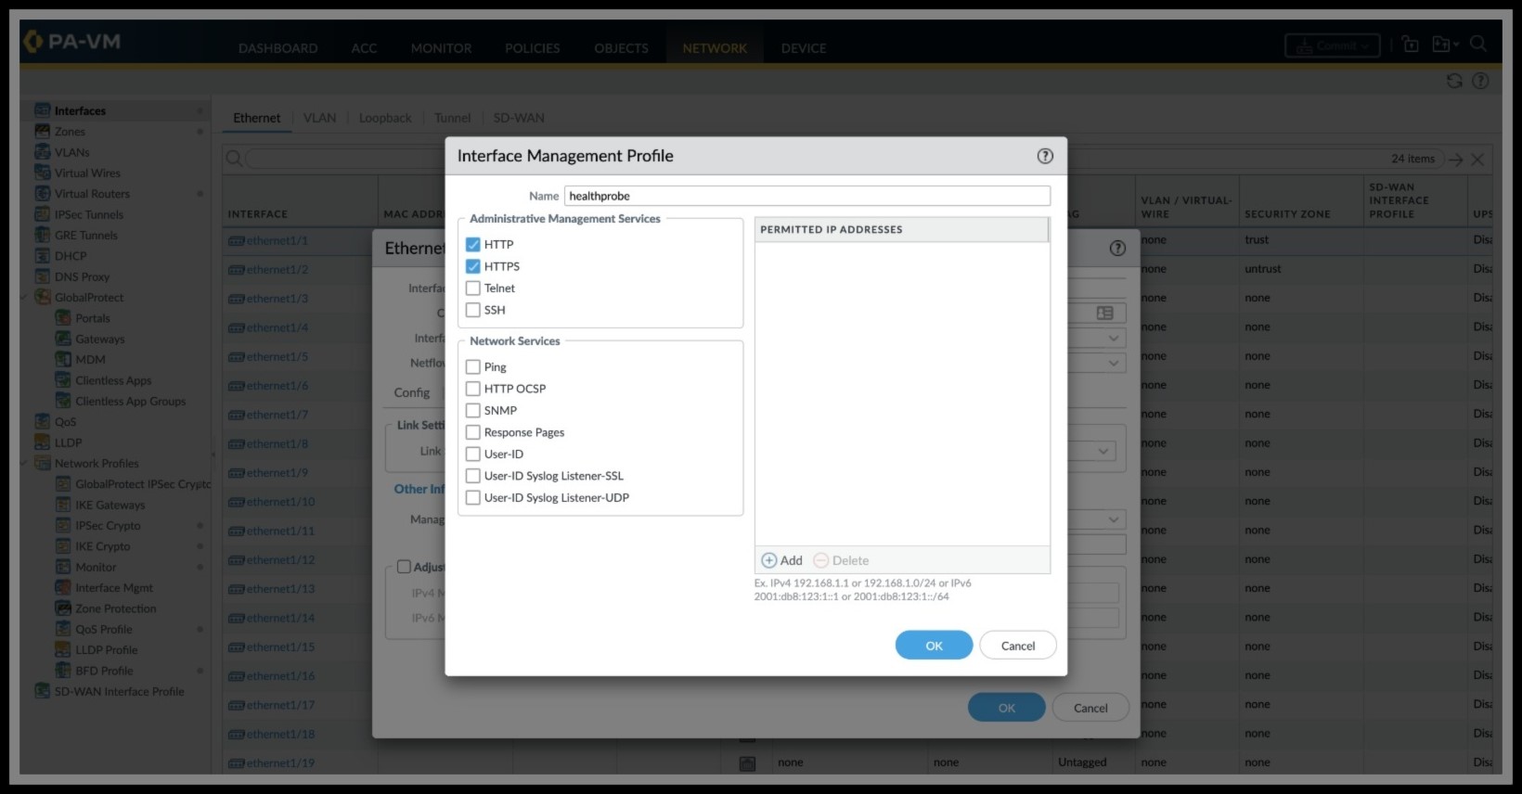Click the profile Name input field

click(x=807, y=196)
